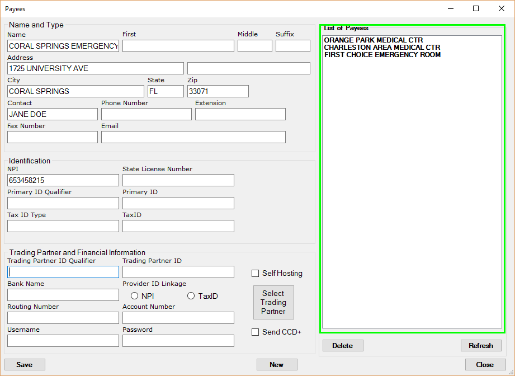Select the Password input field
Image resolution: width=515 pixels, height=376 pixels.
click(178, 341)
